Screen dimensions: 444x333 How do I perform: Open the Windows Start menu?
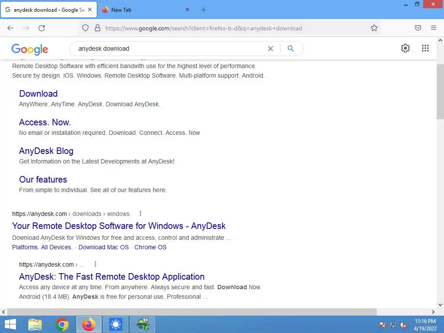(10, 324)
